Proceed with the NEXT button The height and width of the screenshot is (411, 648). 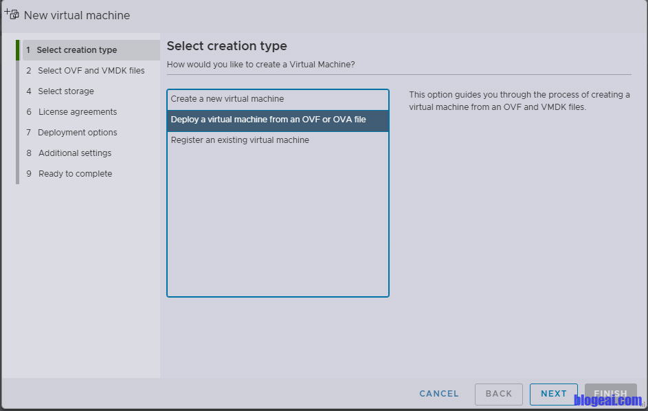[554, 394]
